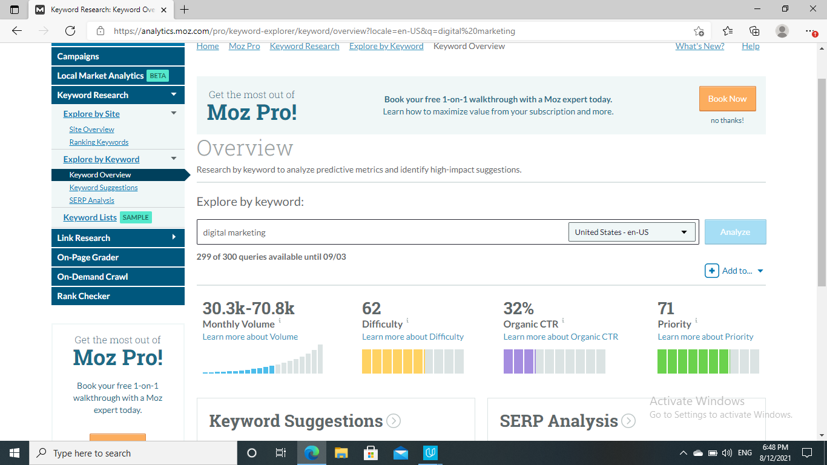
Task: Click the browser address bar URL
Action: [315, 31]
